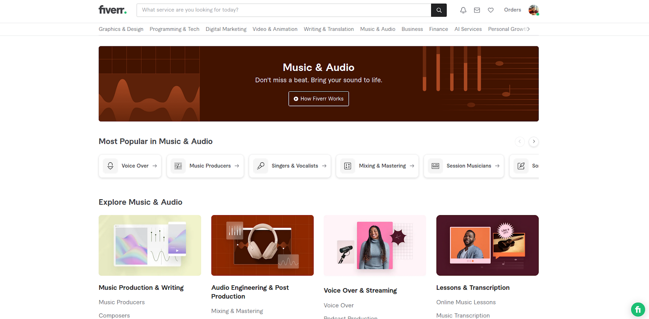Click Audio Engineering & Post Production heading
The height and width of the screenshot is (319, 649).
(x=250, y=292)
